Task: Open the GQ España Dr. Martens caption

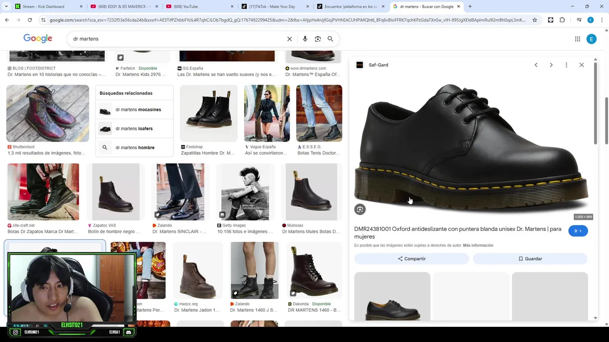Action: click(226, 75)
